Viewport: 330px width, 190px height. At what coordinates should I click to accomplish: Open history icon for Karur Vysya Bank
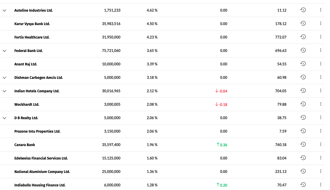pyautogui.click(x=303, y=24)
